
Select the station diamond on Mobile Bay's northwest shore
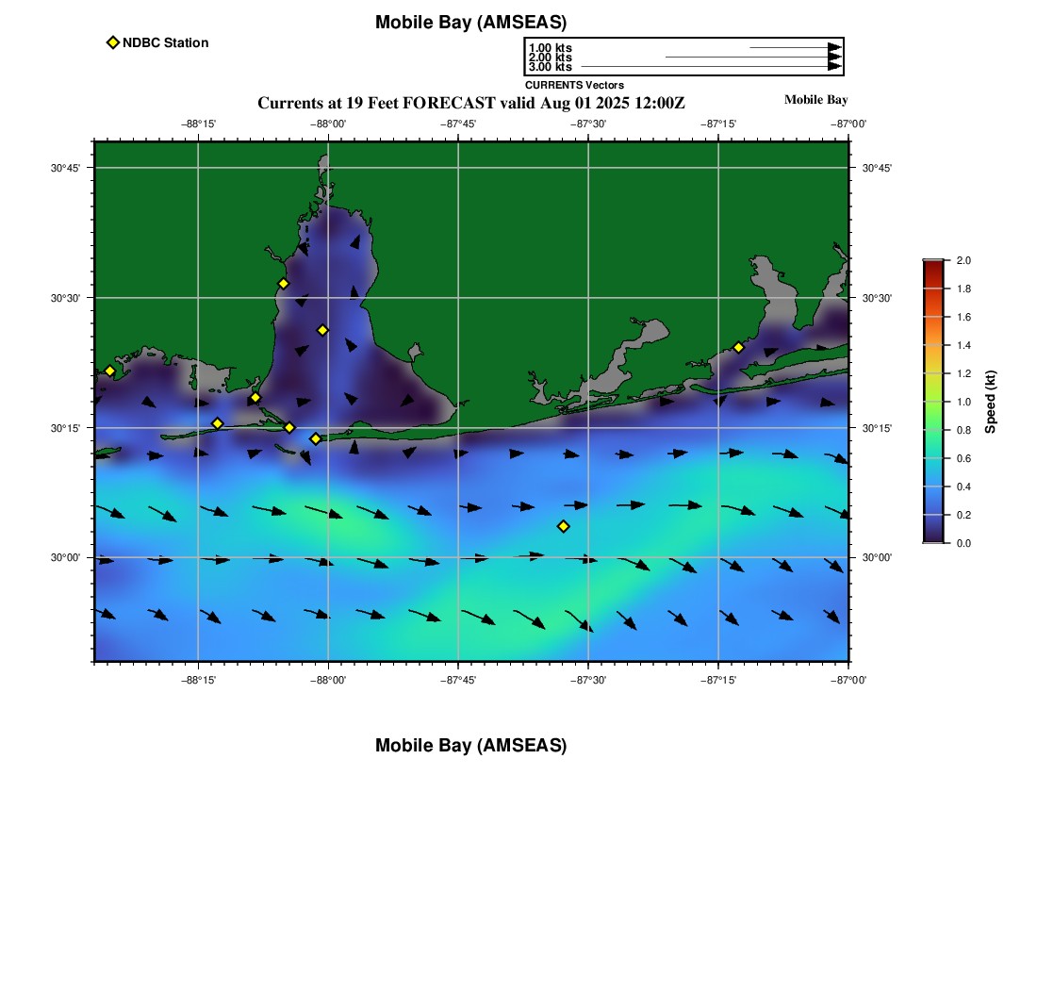coord(283,284)
